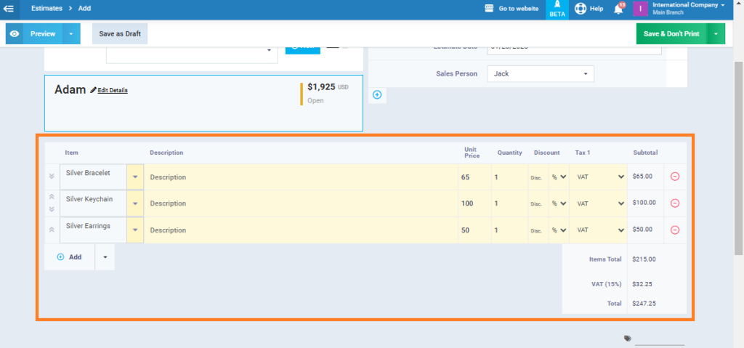The height and width of the screenshot is (348, 744).
Task: Click the Silver Bracelet discount field
Action: [538, 177]
